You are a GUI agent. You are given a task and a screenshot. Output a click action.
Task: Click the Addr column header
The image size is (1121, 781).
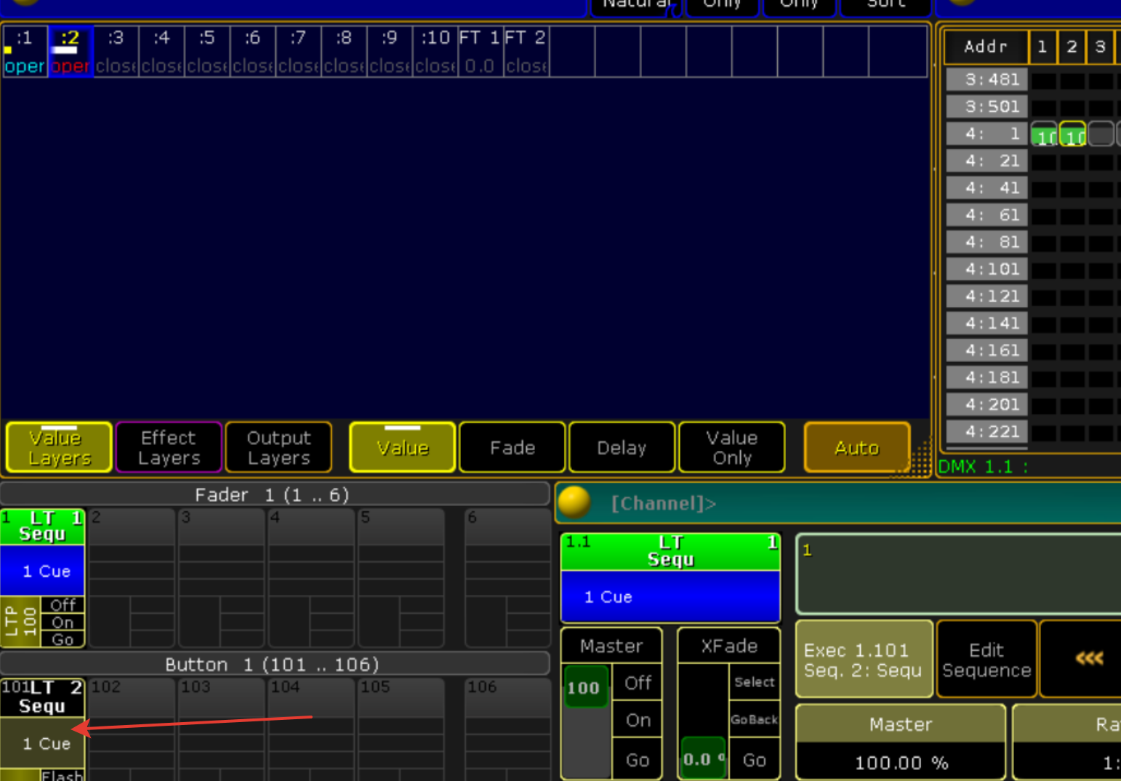986,47
